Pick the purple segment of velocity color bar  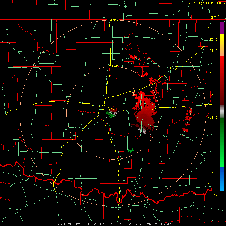[222, 28]
